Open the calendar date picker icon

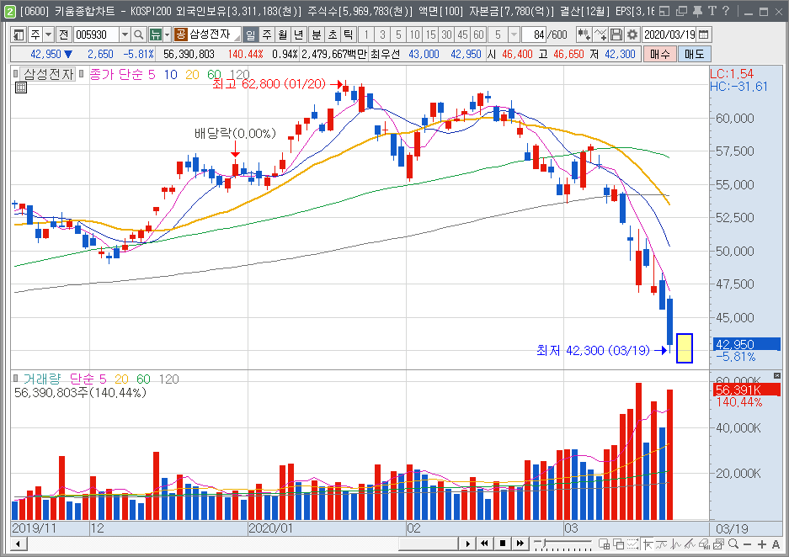[703, 34]
